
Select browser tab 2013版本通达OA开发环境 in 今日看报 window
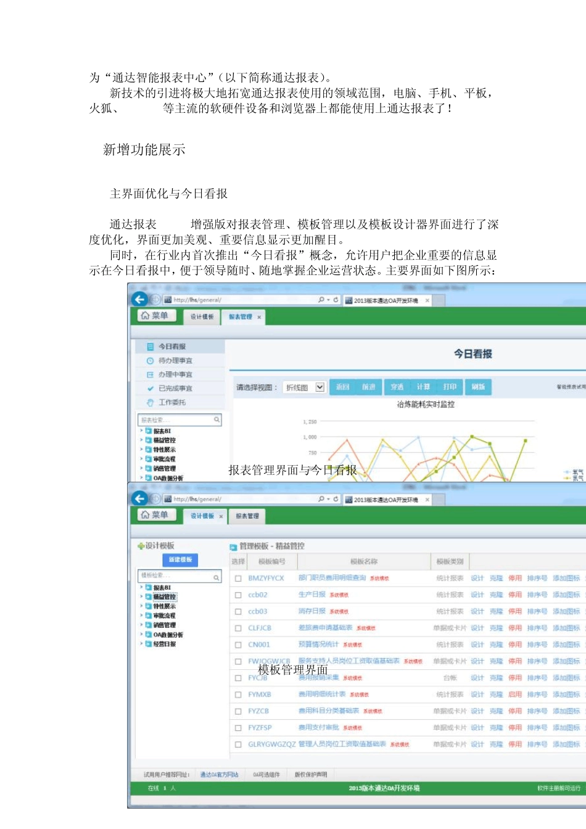coord(386,300)
